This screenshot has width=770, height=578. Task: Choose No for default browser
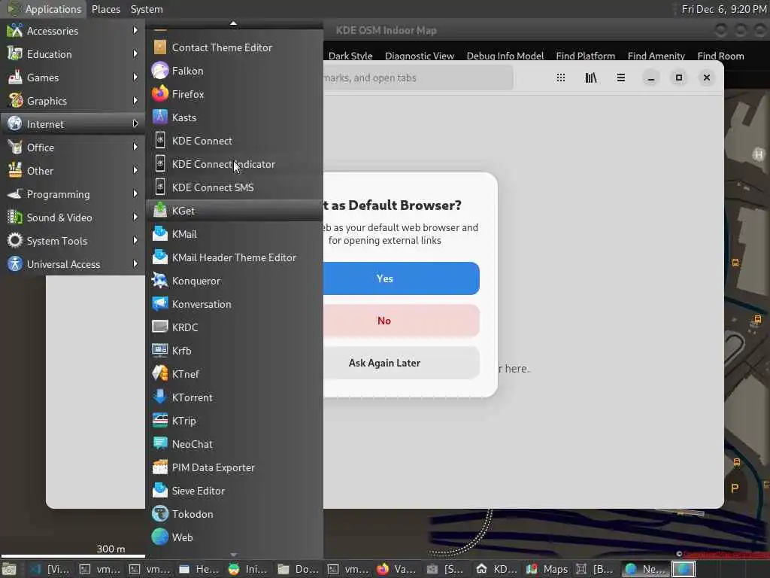pyautogui.click(x=402, y=321)
